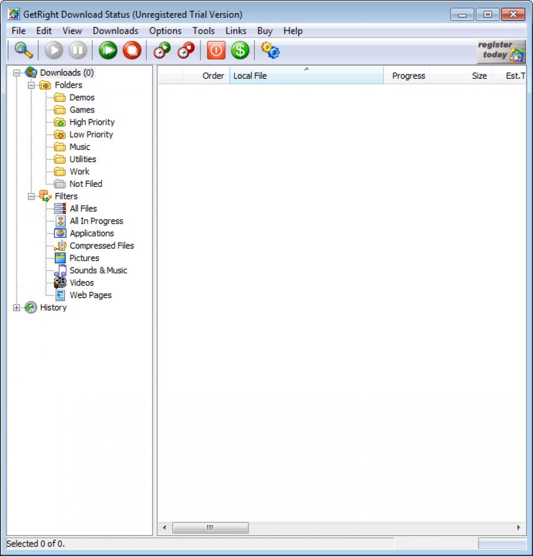Click the All In Progress filter icon
The image size is (533, 556).
click(60, 221)
